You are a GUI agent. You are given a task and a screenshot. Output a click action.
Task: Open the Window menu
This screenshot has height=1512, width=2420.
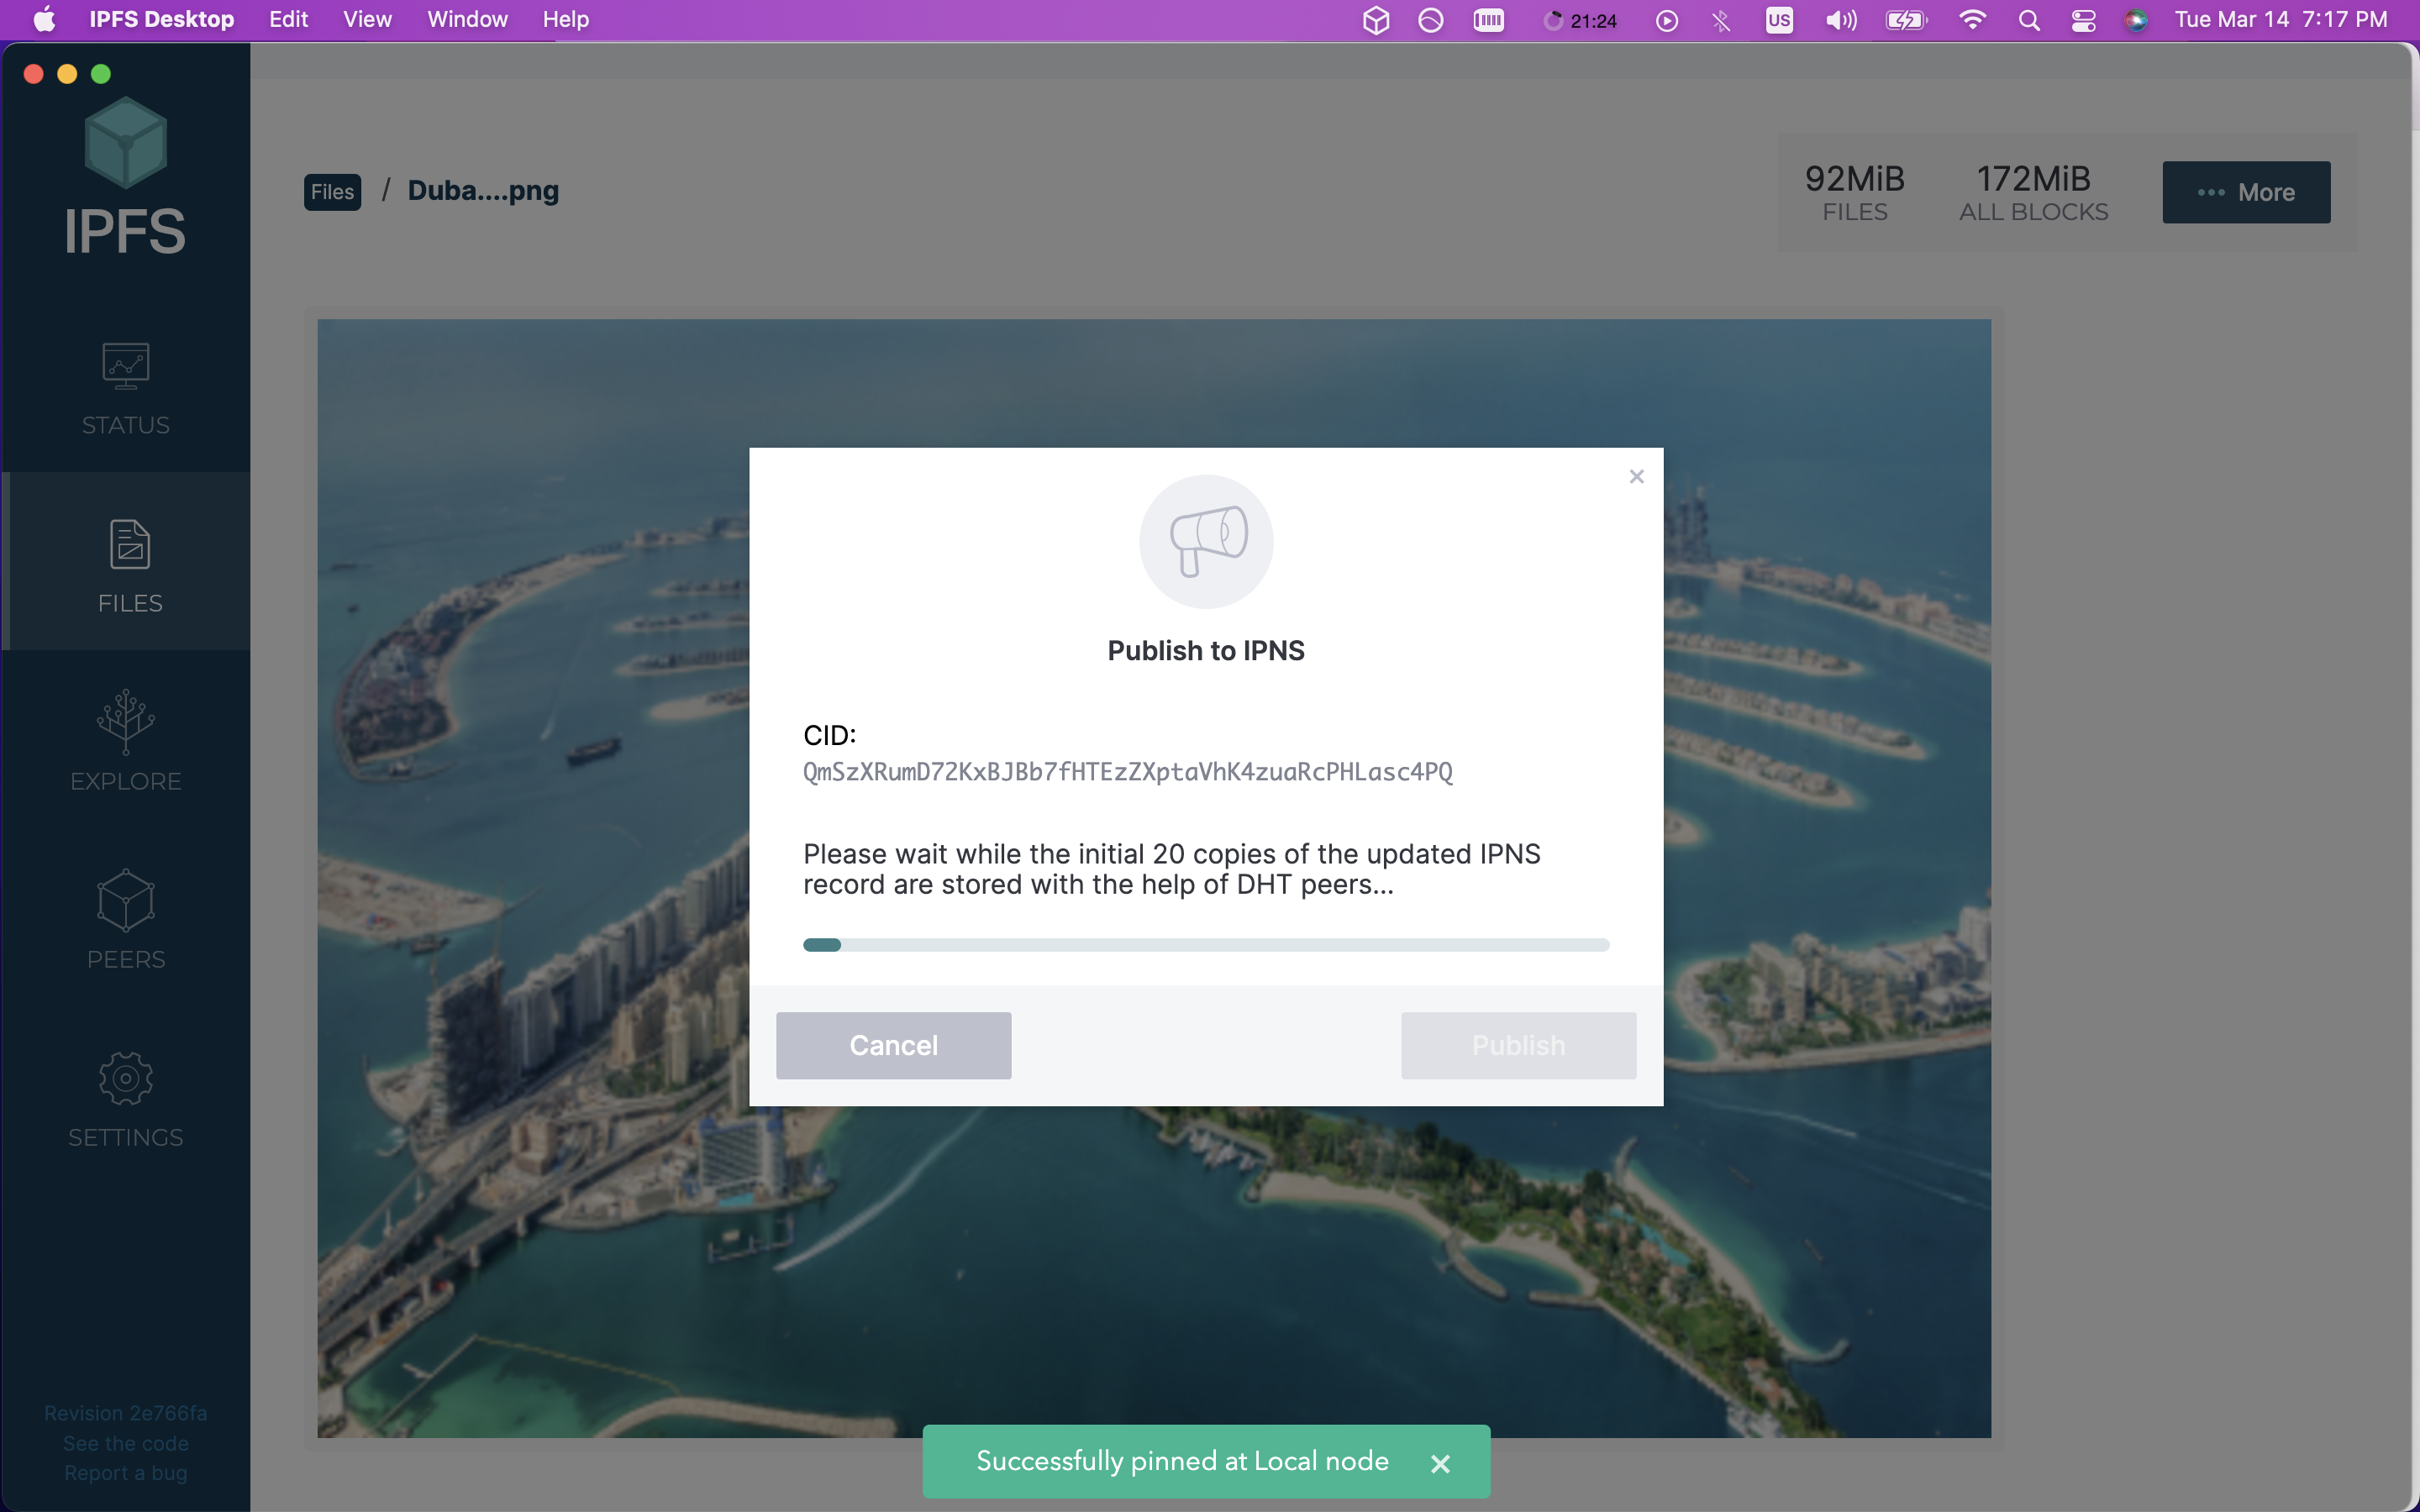[467, 20]
